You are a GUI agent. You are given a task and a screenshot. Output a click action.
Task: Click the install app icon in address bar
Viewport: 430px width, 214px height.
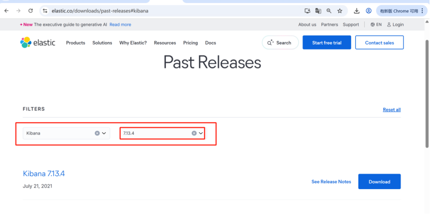pos(307,11)
